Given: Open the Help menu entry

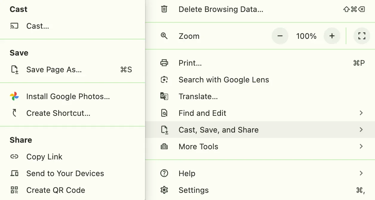Looking at the screenshot, I should 260,173.
